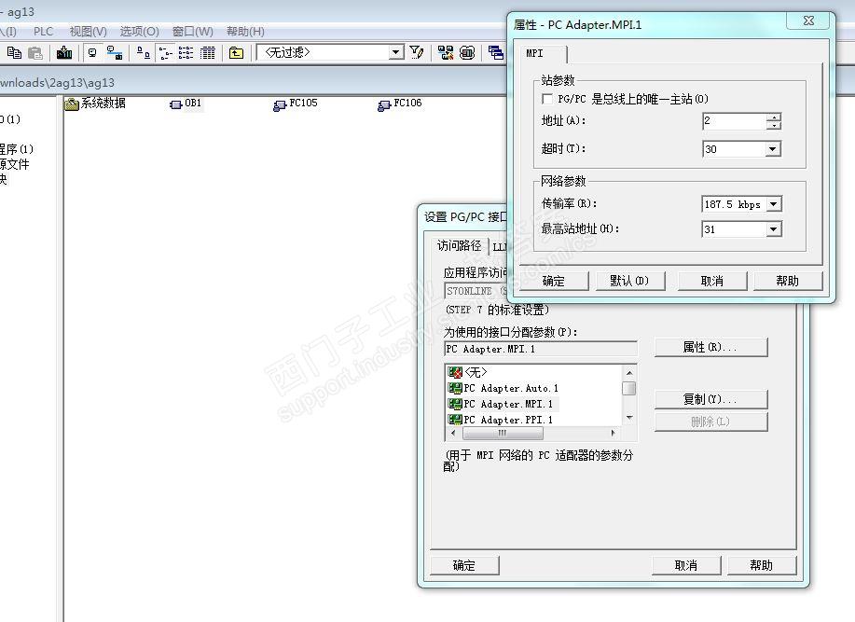Click 帮助 in the 设置 PG/PC 接口 dialog
This screenshot has height=622, width=855.
(x=762, y=566)
